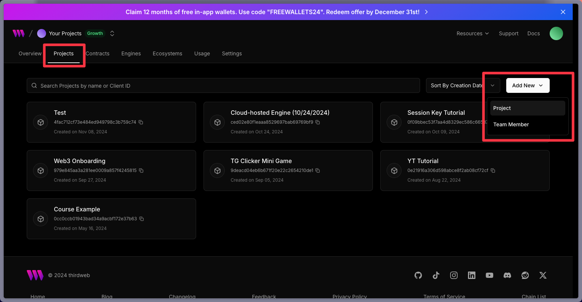This screenshot has width=582, height=302.
Task: Open the green user profile avatar
Action: tap(556, 33)
